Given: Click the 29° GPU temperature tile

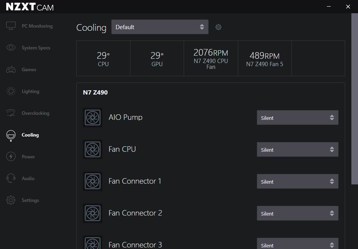Looking at the screenshot, I should coord(157,58).
